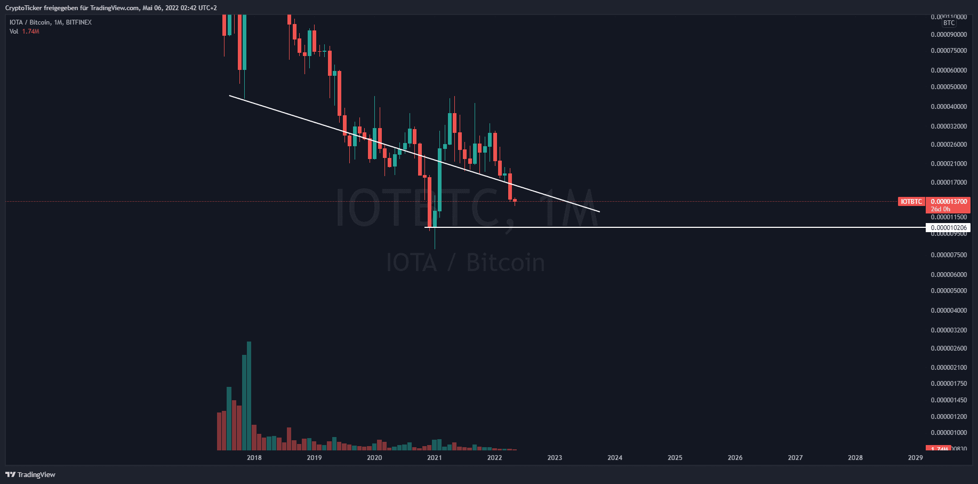The height and width of the screenshot is (484, 978).
Task: Click the 0.000004000 price scale label
Action: pos(949,311)
